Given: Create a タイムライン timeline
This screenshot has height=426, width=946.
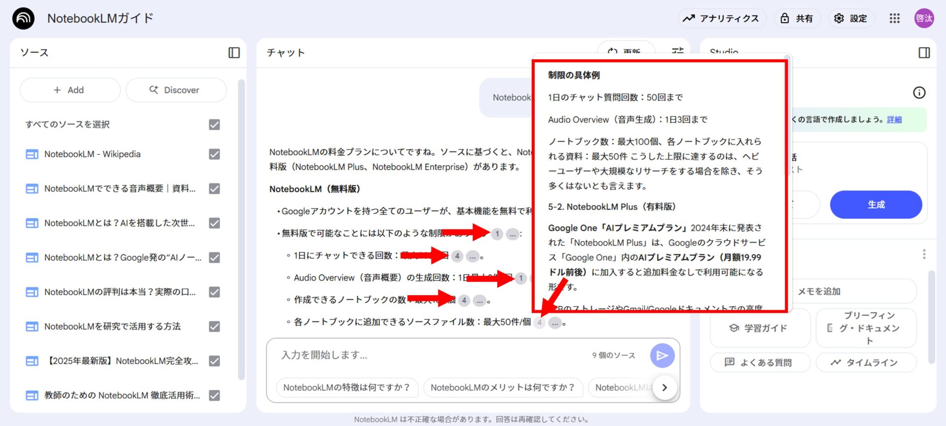Looking at the screenshot, I should [x=866, y=362].
